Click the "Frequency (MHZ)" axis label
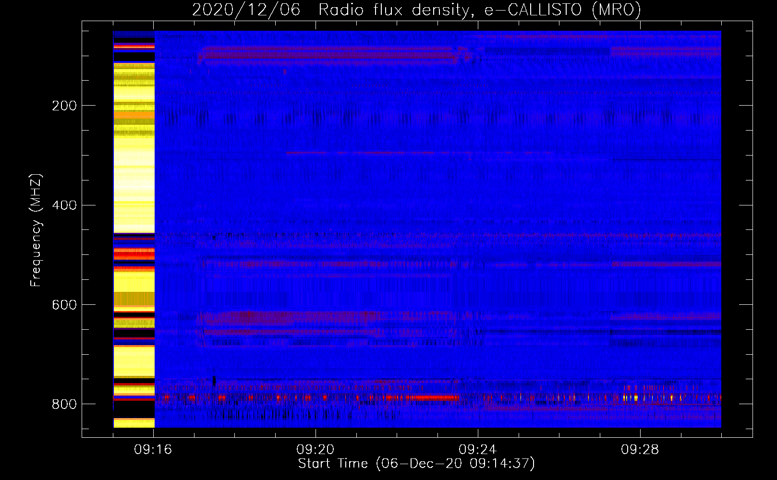This screenshot has height=480, width=777. [36, 230]
